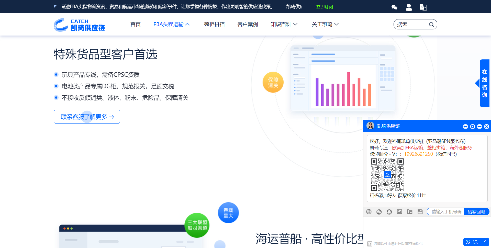Screen dimensions: 491x248
Task: Click into the chat message typing area
Action: 427,227
